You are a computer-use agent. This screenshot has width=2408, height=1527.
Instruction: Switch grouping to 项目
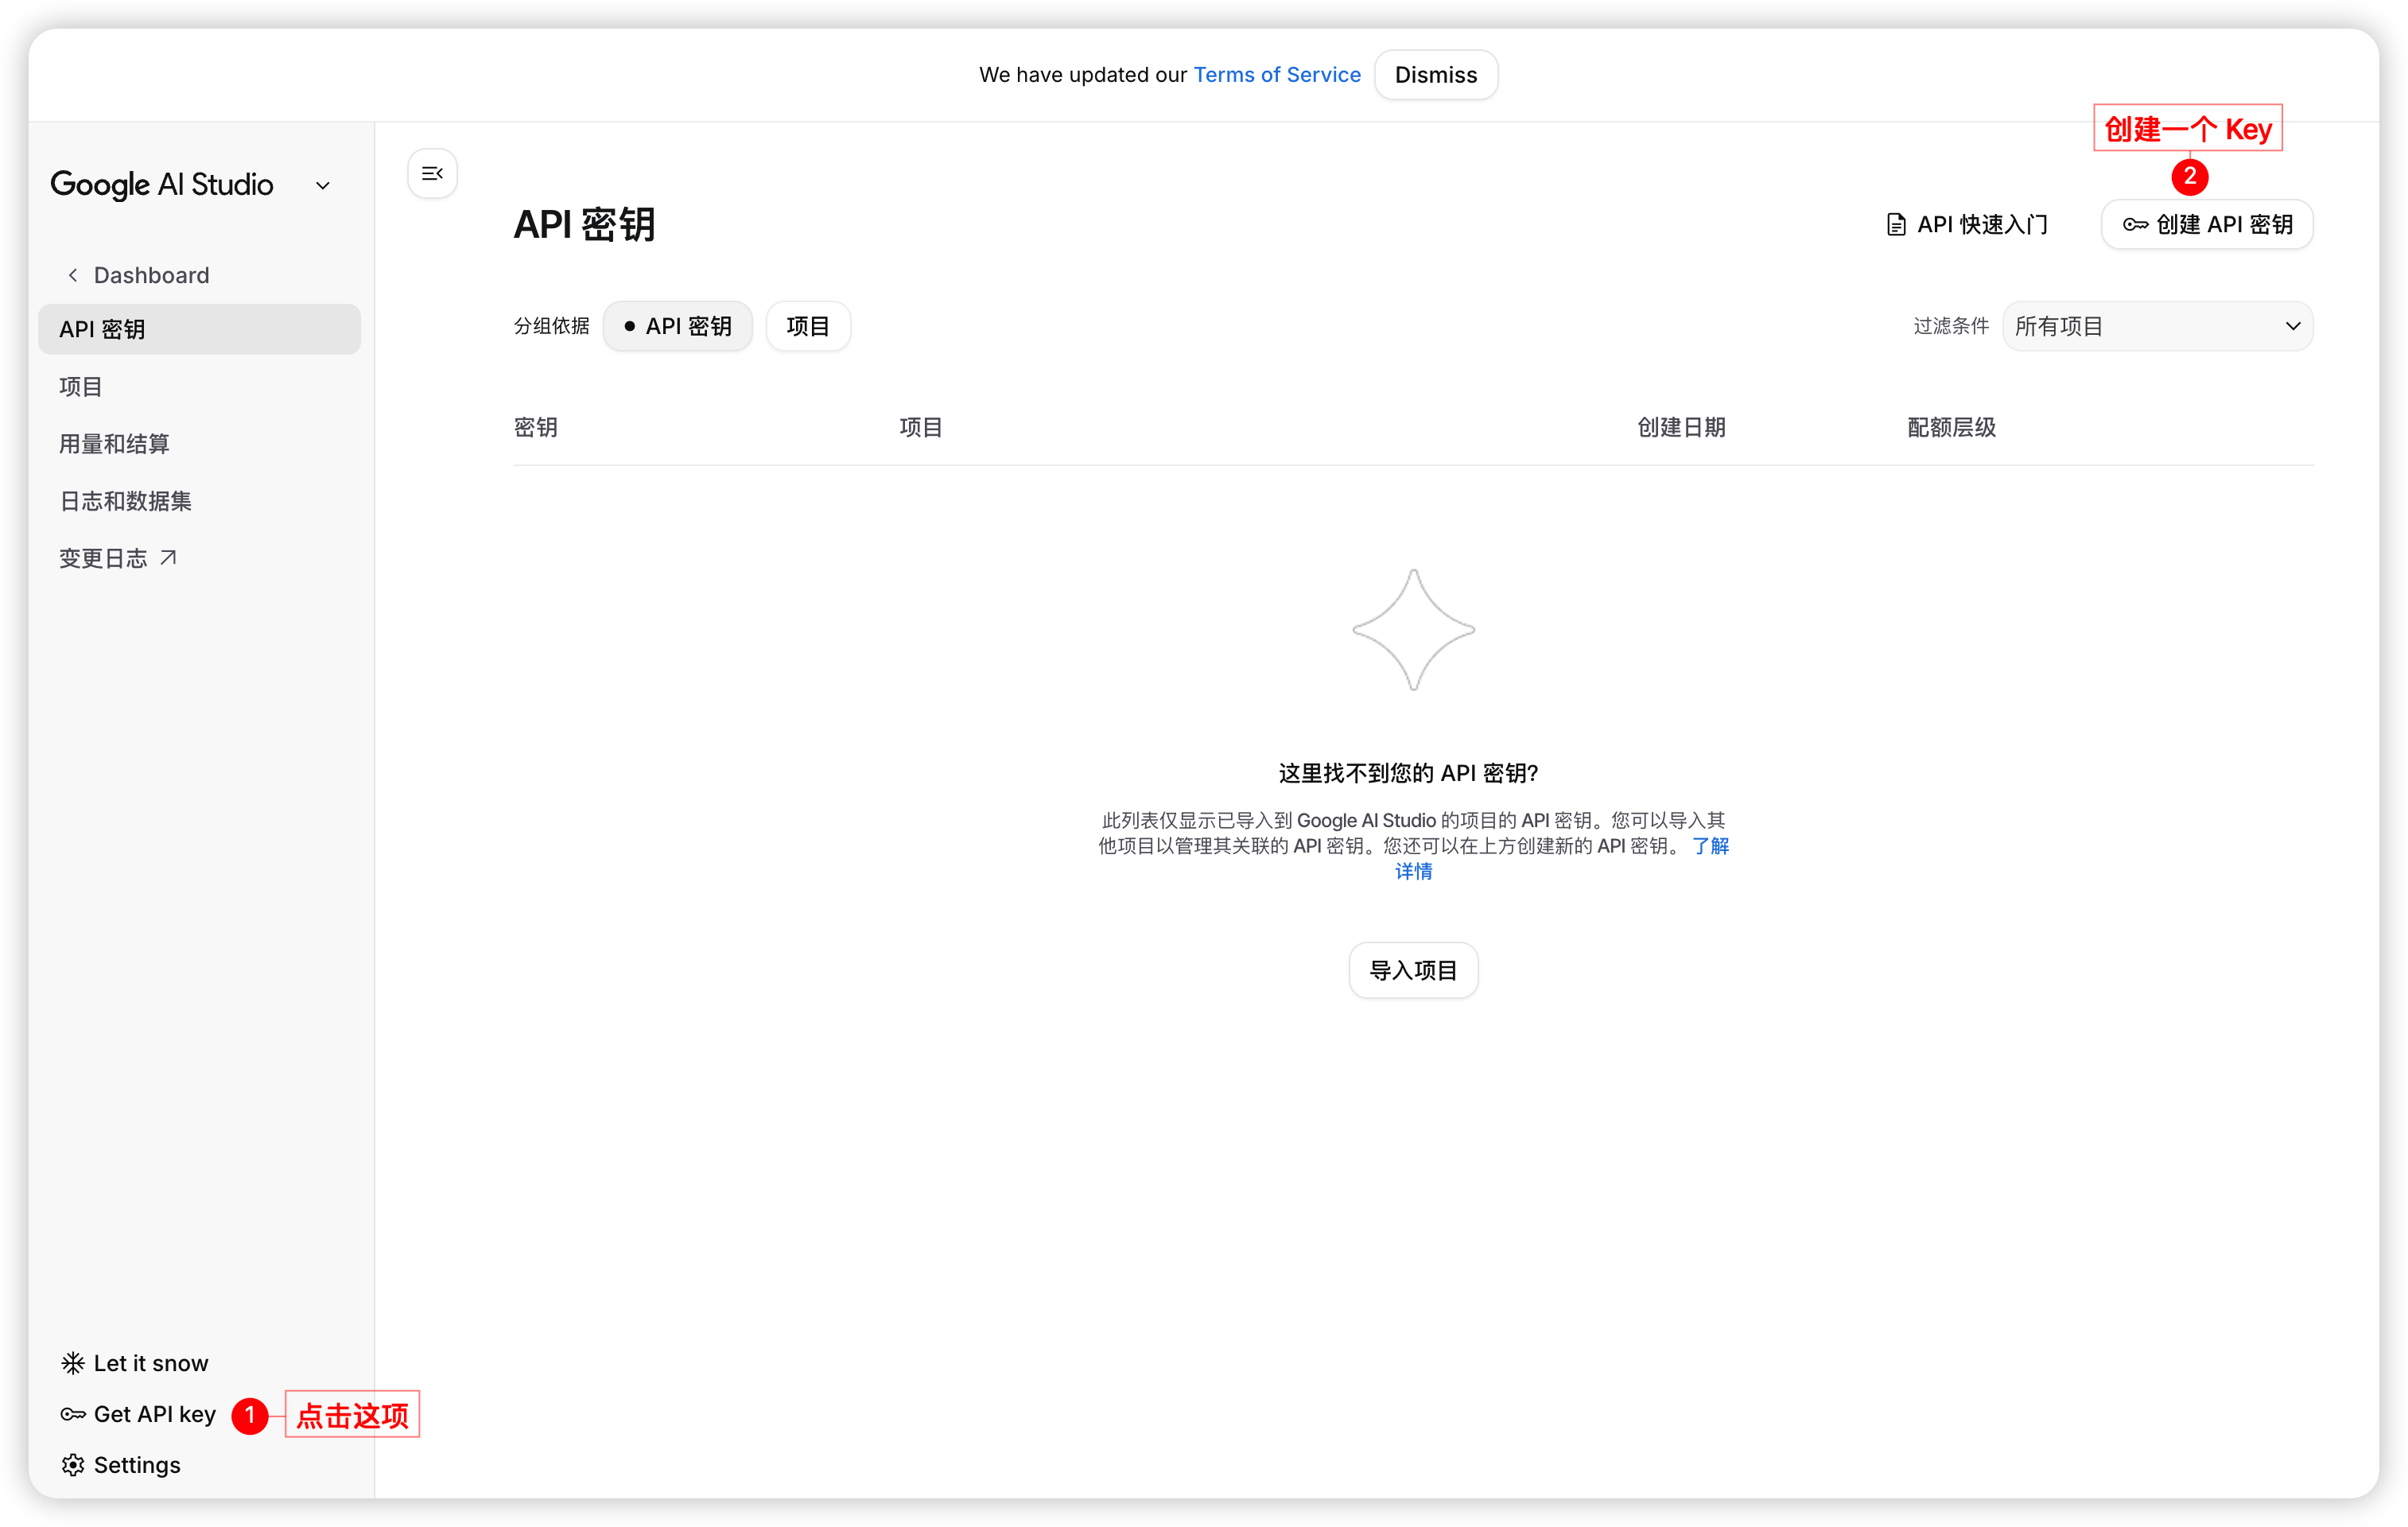(807, 326)
